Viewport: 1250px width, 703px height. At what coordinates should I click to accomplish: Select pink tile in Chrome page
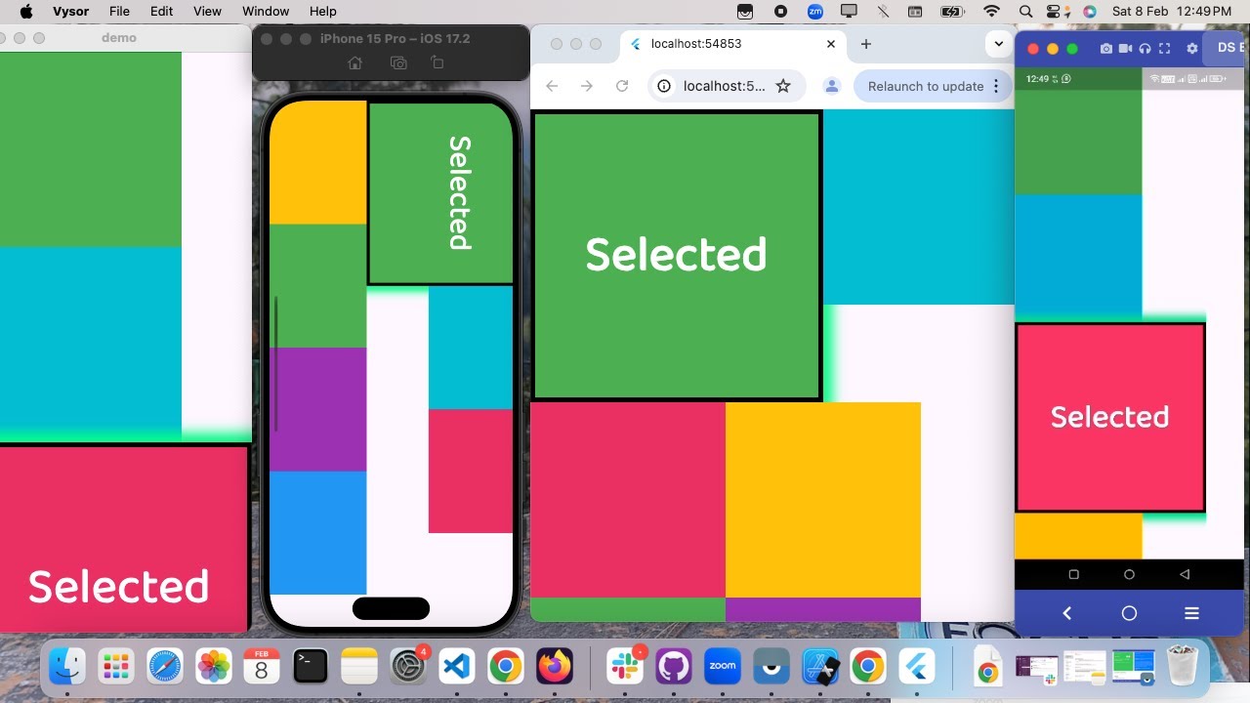pos(628,500)
